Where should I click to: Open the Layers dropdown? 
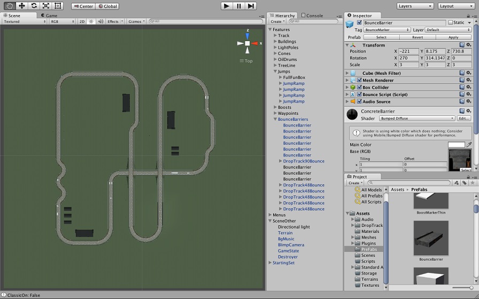coord(415,6)
